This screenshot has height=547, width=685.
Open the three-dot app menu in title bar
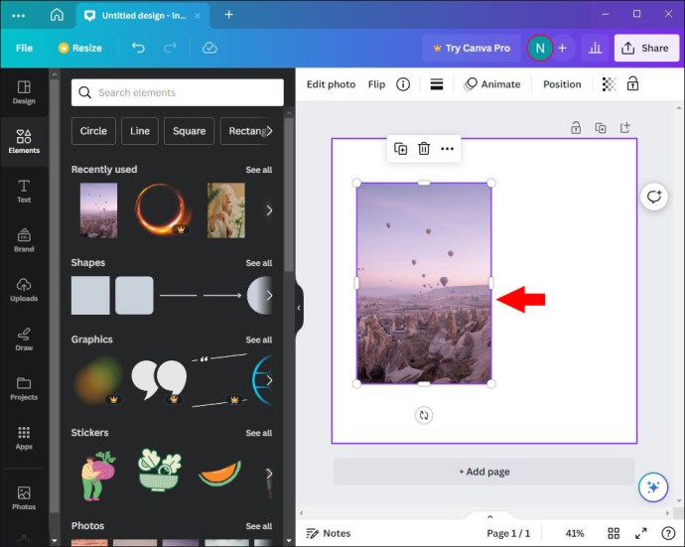(x=18, y=16)
